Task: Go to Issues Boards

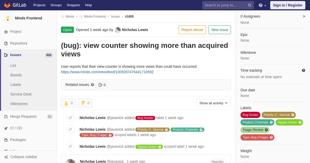Action: (16, 75)
